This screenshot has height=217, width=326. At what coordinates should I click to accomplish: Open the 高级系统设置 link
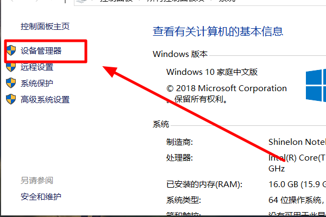click(x=45, y=99)
